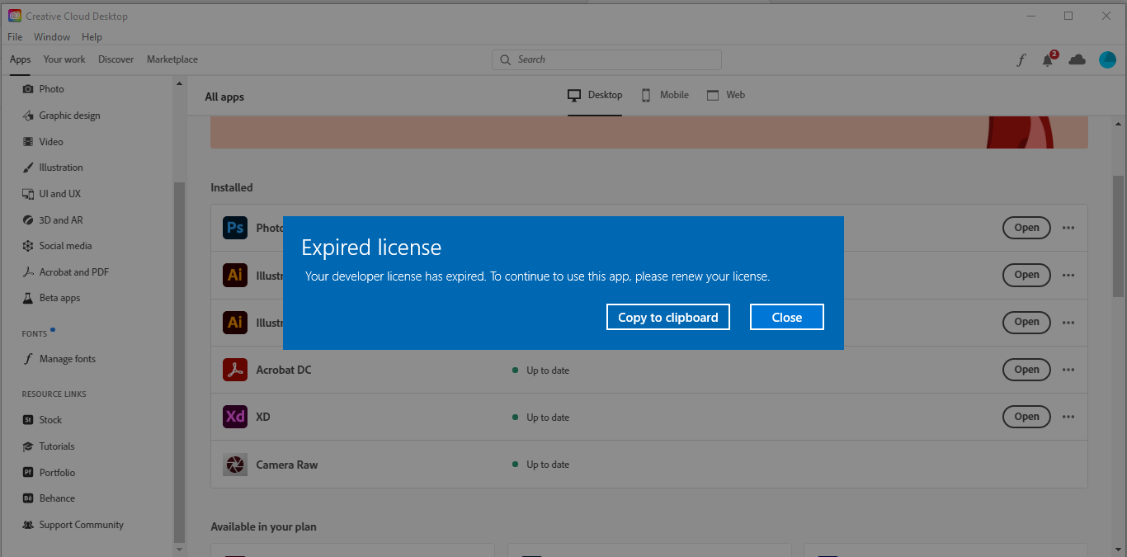Open the File menu
Screen dimensions: 1127x557
point(14,36)
